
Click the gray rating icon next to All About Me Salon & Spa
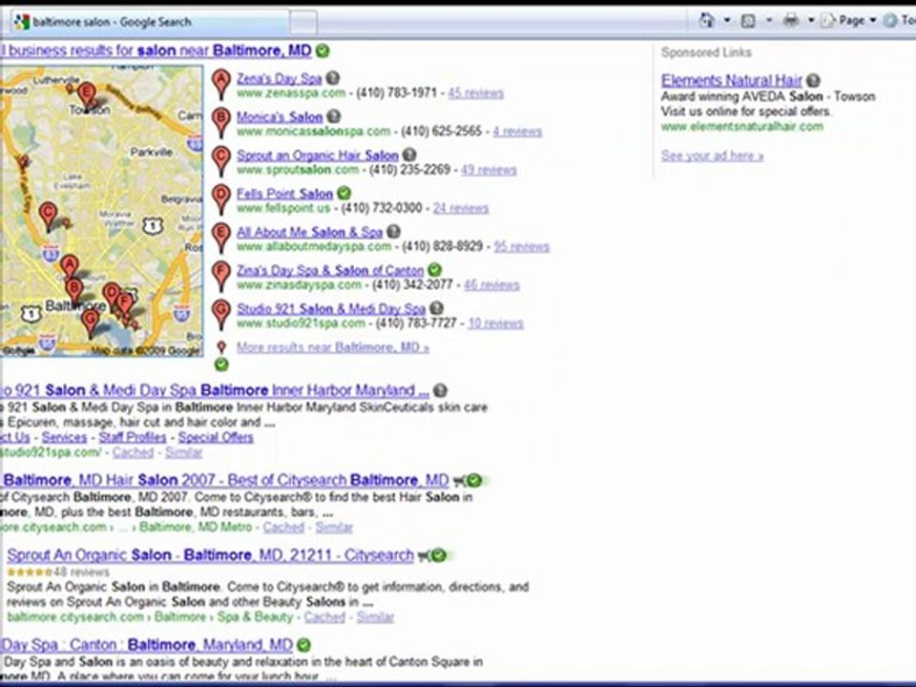394,231
